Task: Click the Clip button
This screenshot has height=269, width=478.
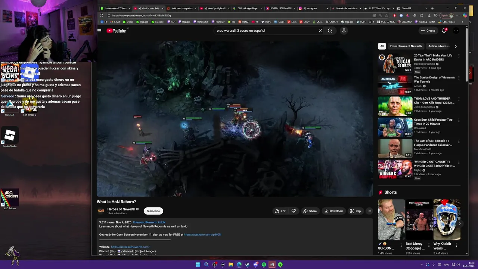Action: (x=356, y=211)
